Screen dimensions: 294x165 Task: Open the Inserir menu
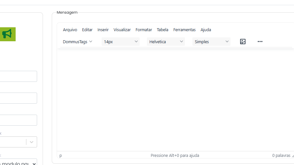[x=103, y=30]
